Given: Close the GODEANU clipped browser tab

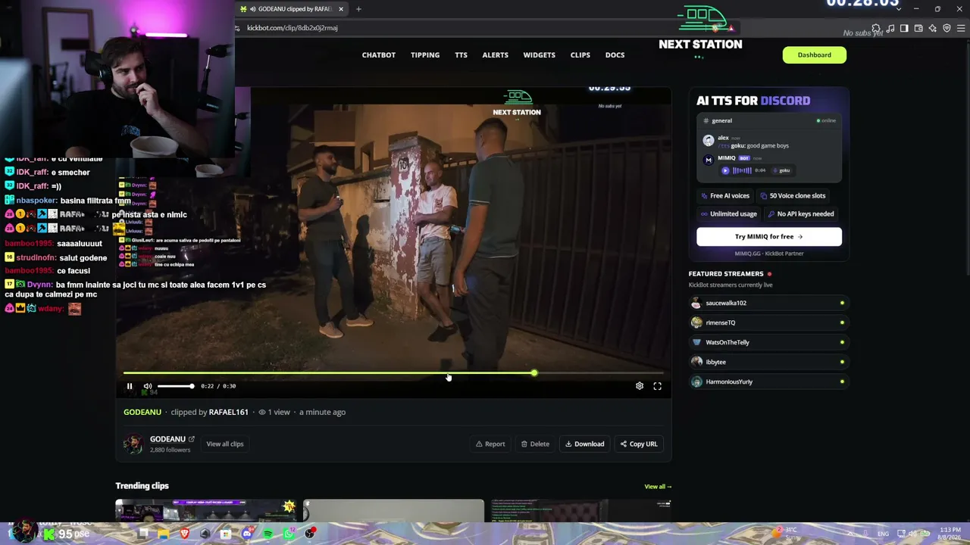Looking at the screenshot, I should [341, 9].
